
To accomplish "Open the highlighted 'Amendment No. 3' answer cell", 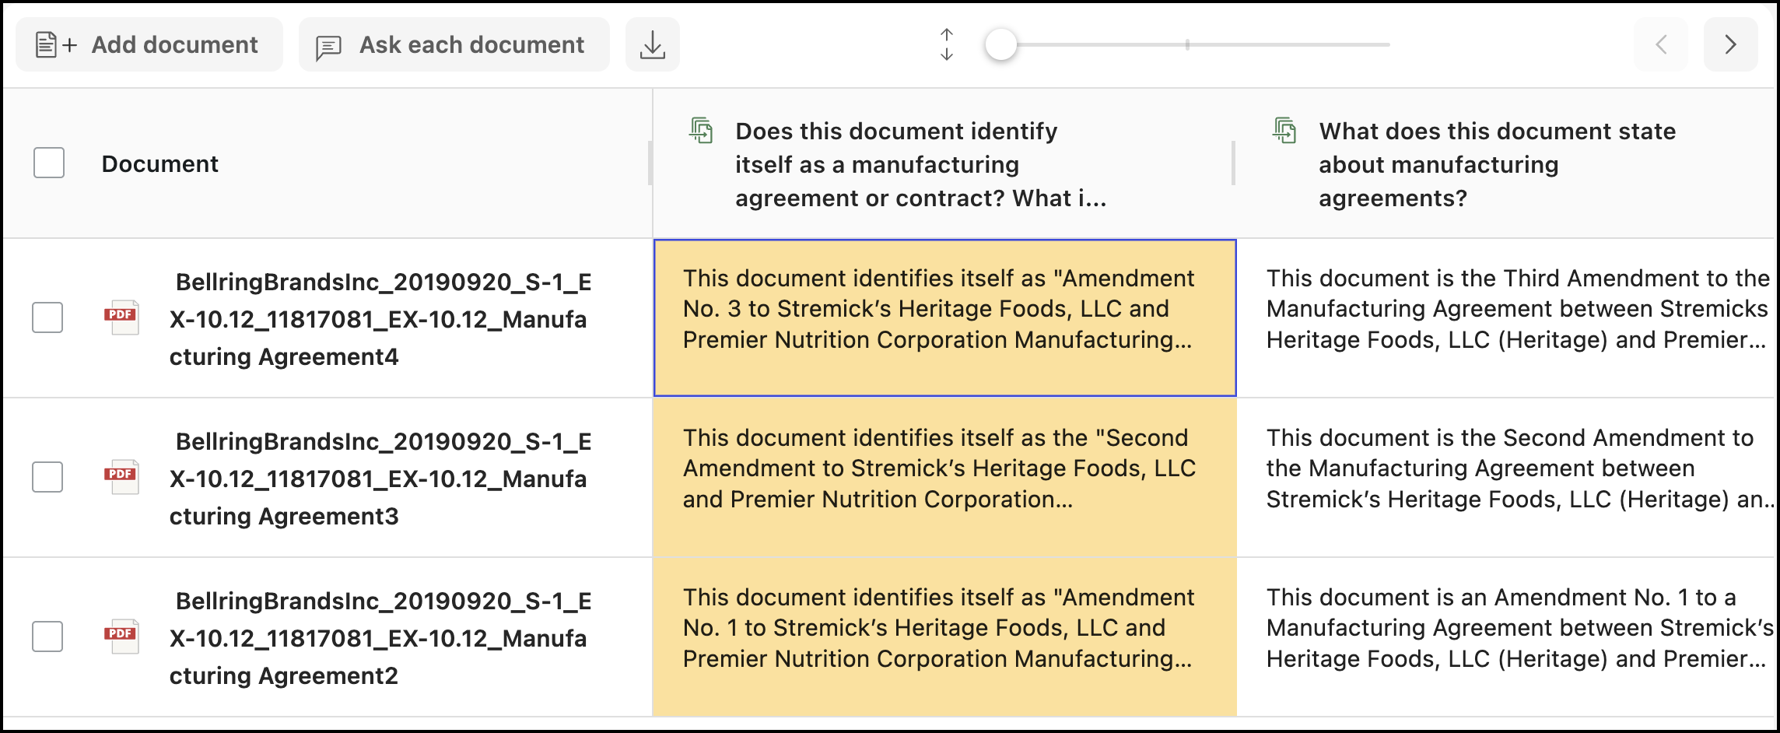I will [x=944, y=317].
